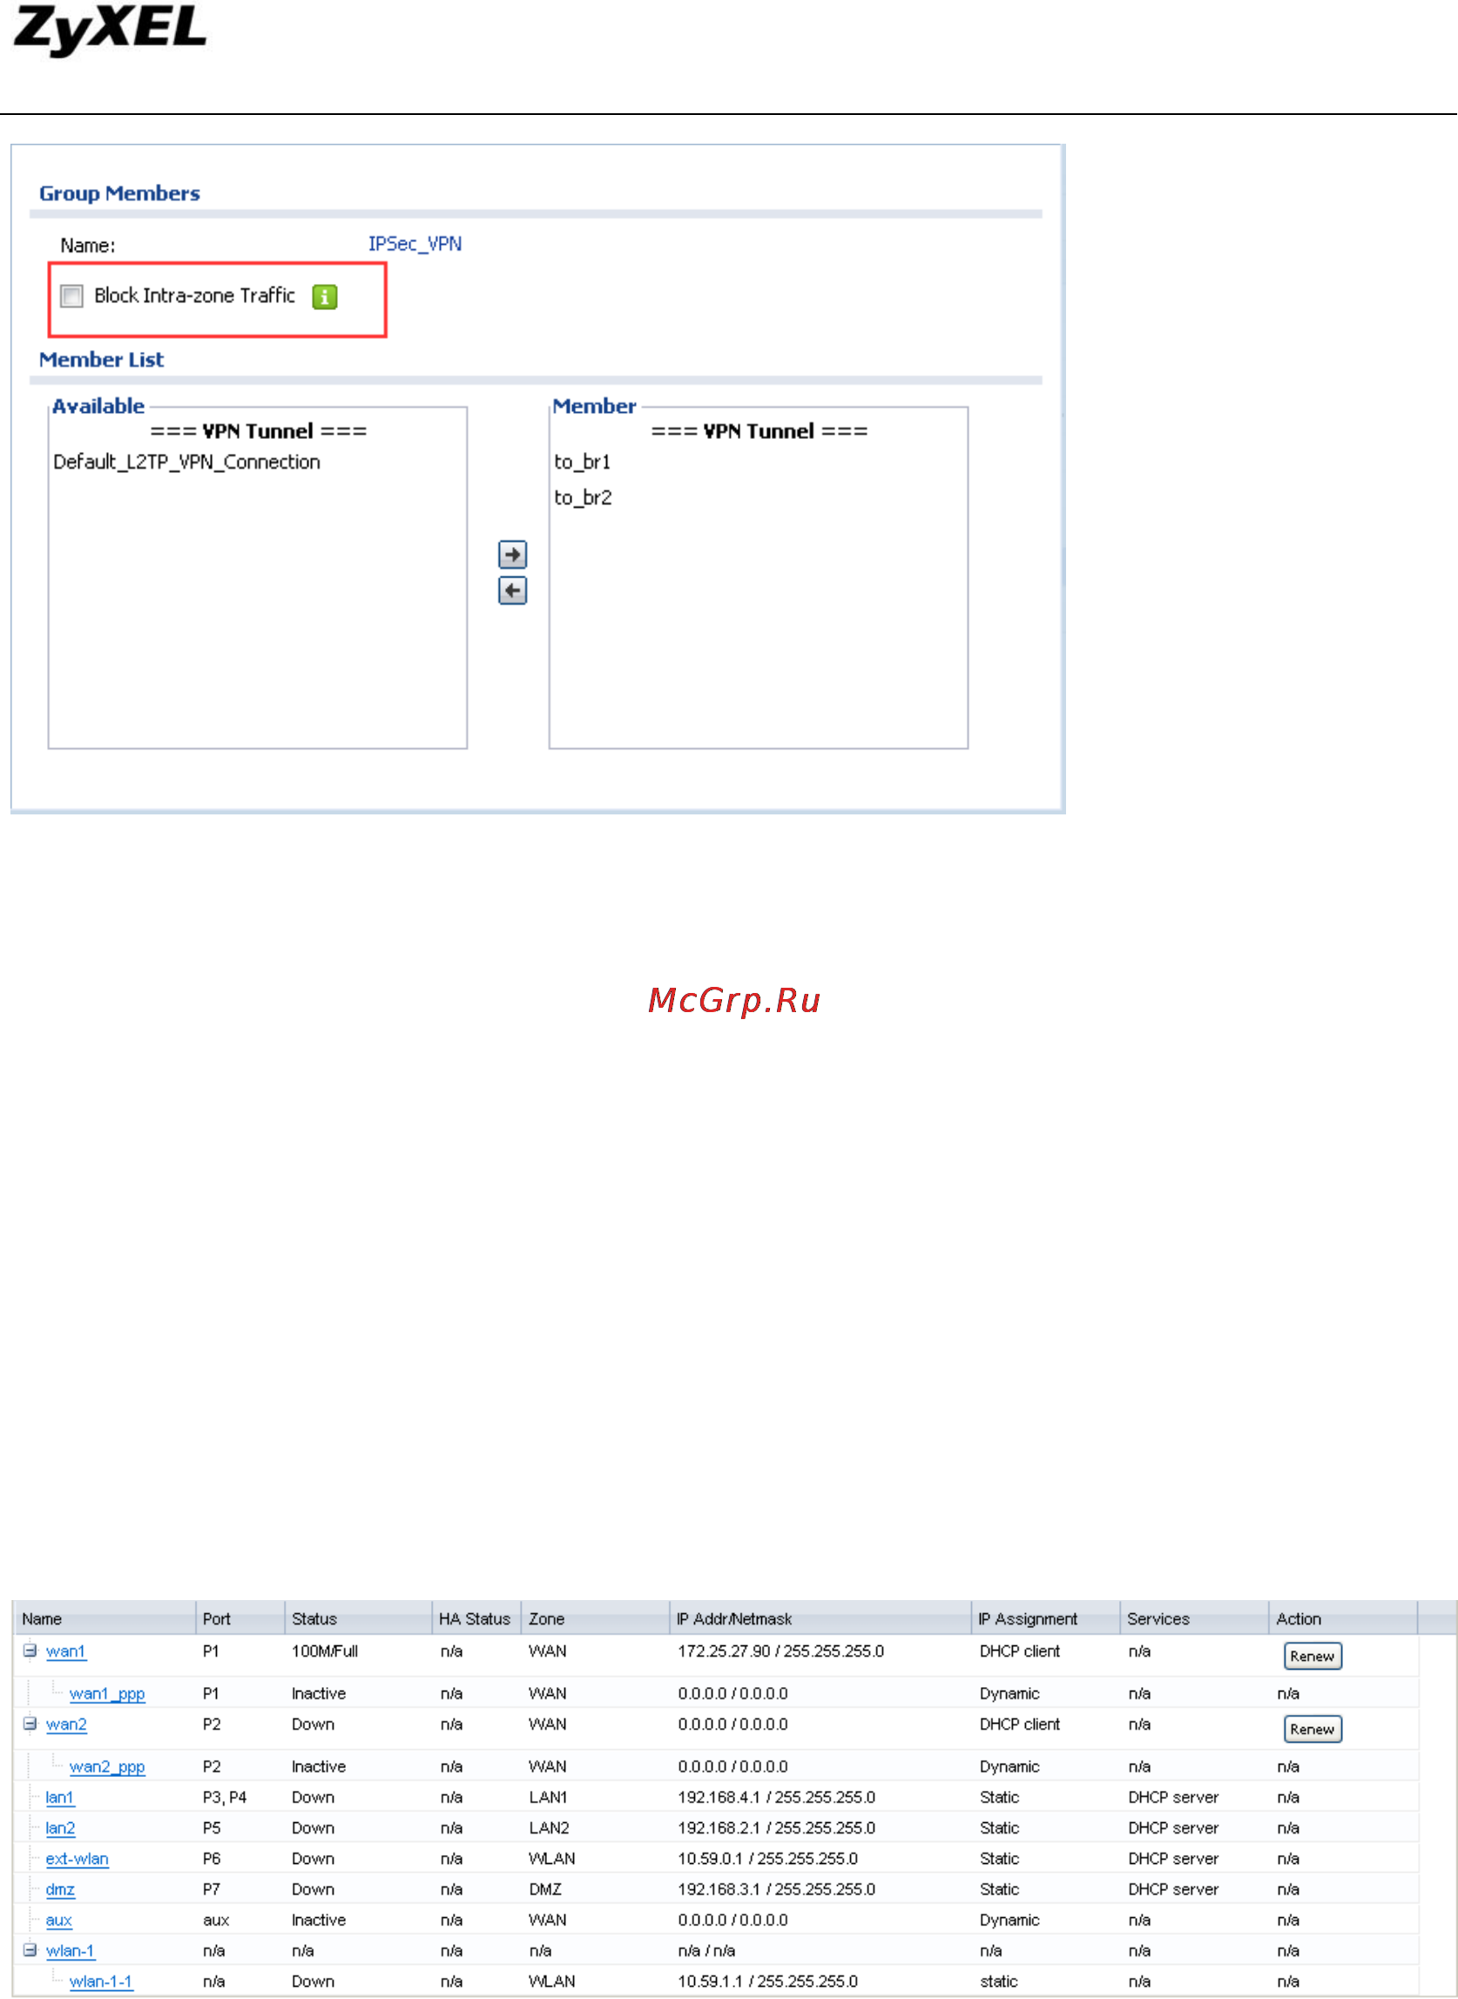Click the Name column header
The height and width of the screenshot is (1999, 1458).
tap(105, 1618)
